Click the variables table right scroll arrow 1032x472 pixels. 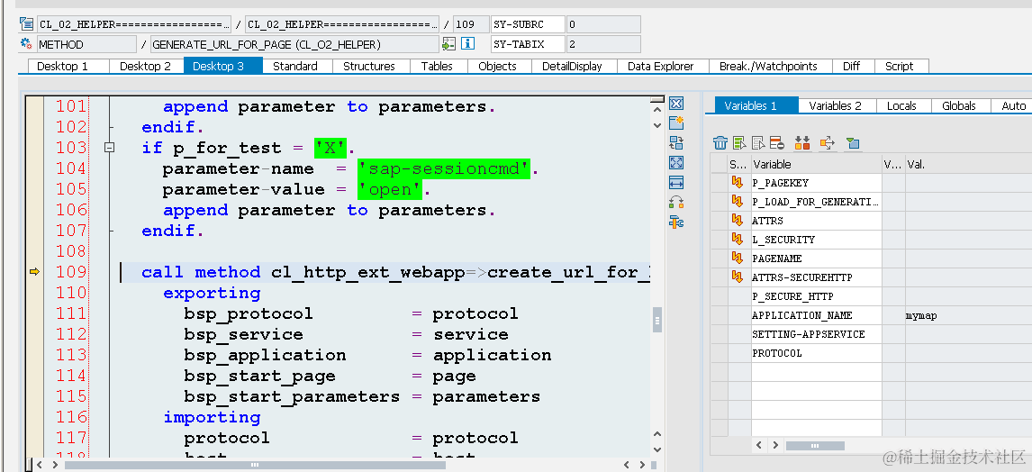click(775, 445)
